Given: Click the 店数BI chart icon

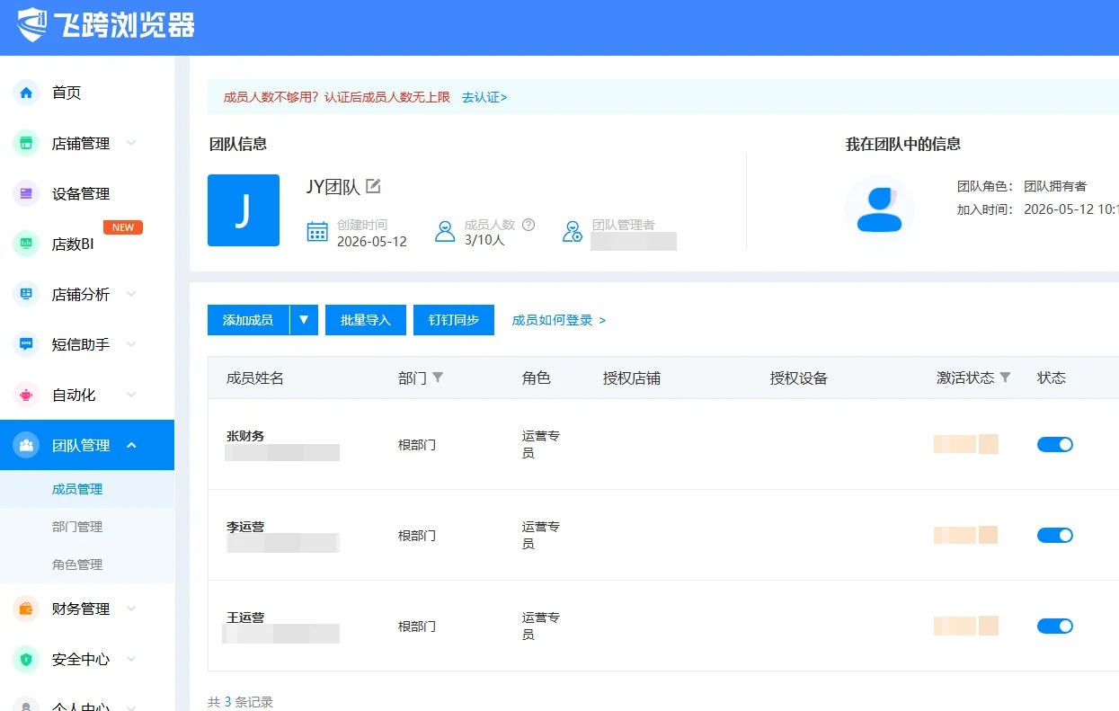Looking at the screenshot, I should tap(26, 244).
